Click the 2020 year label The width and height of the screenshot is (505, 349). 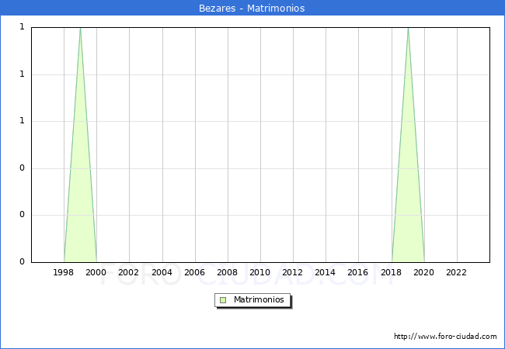pyautogui.click(x=423, y=272)
